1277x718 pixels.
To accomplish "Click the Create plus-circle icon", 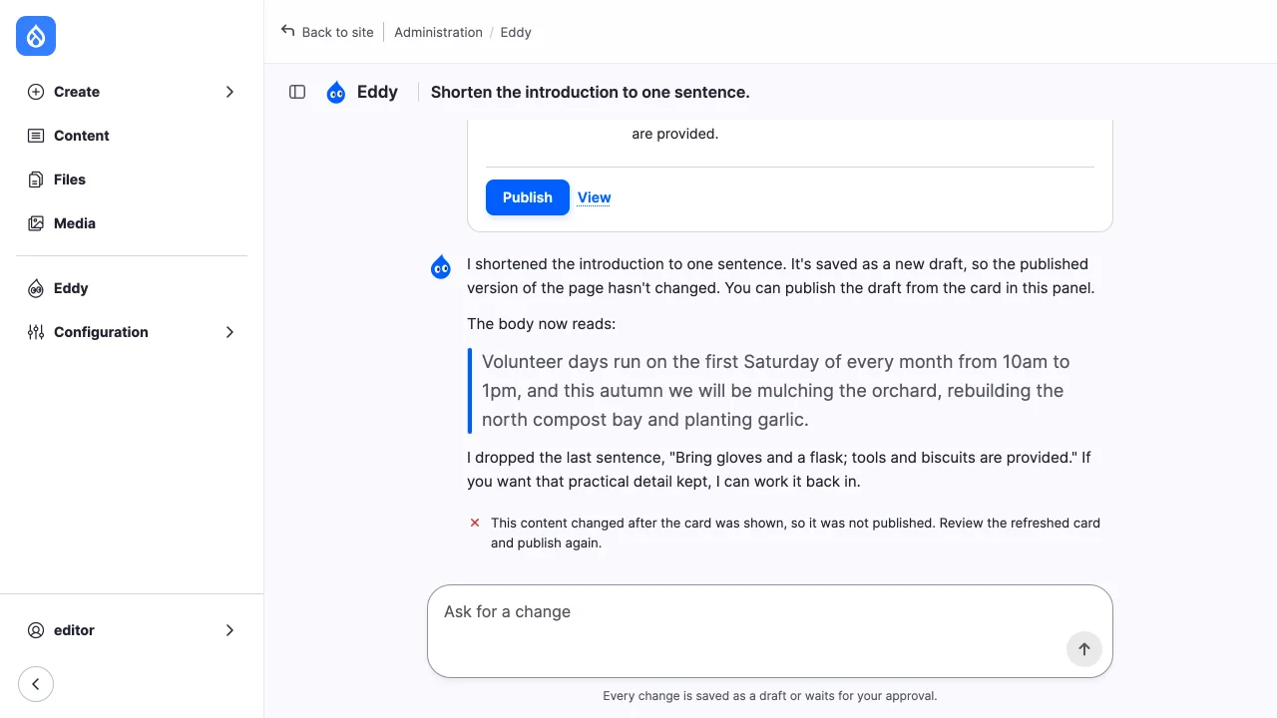I will [x=36, y=92].
